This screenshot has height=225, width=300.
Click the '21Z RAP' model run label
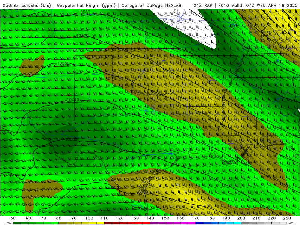203,5
